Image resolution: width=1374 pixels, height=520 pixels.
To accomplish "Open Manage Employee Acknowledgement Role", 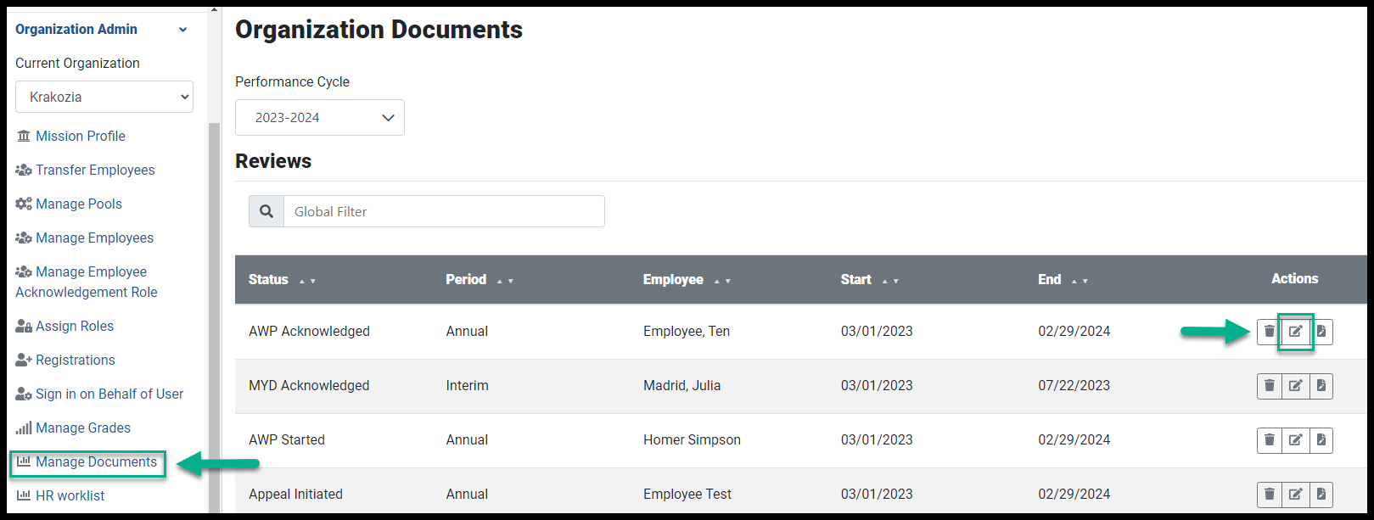I will point(87,282).
